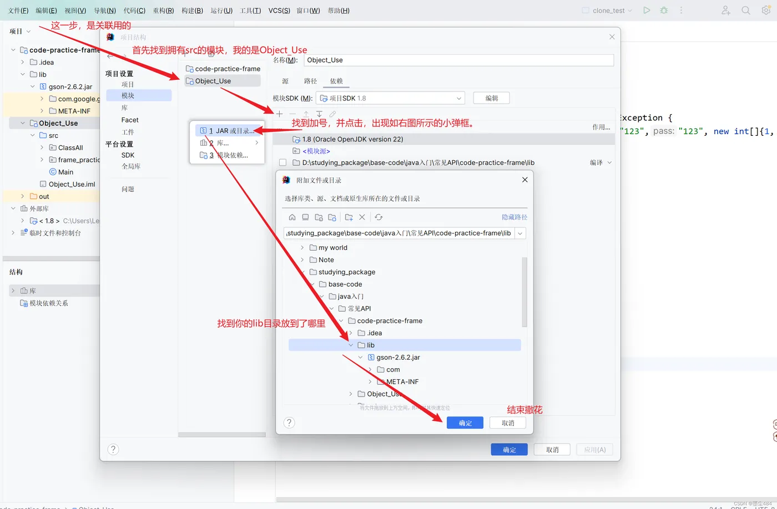Open the path history dropdown in file chooser
This screenshot has height=509, width=777.
click(520, 233)
